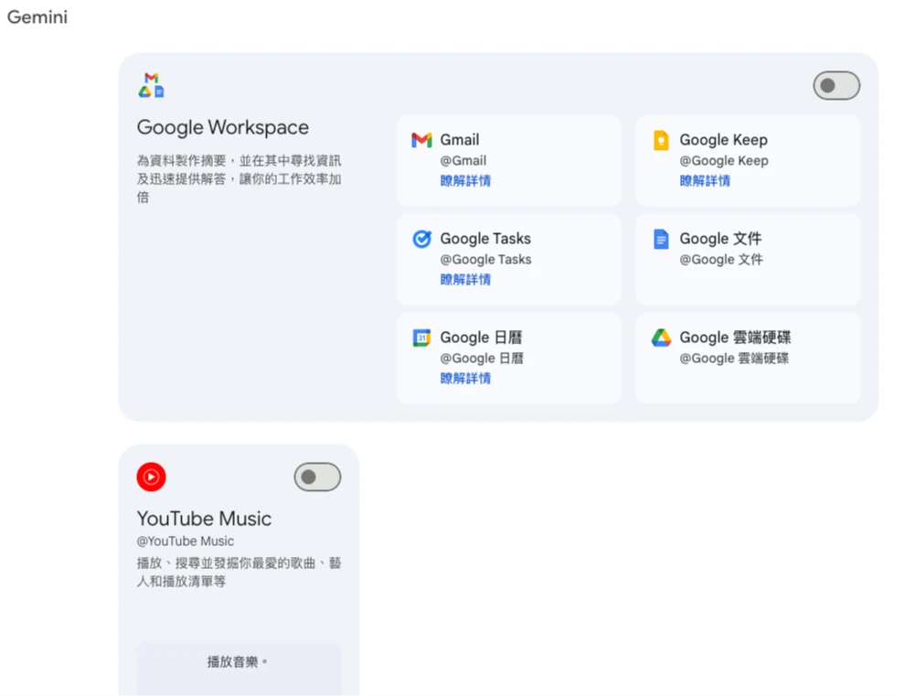The width and height of the screenshot is (904, 696).
Task: Select the Google 文件 card title
Action: (719, 239)
